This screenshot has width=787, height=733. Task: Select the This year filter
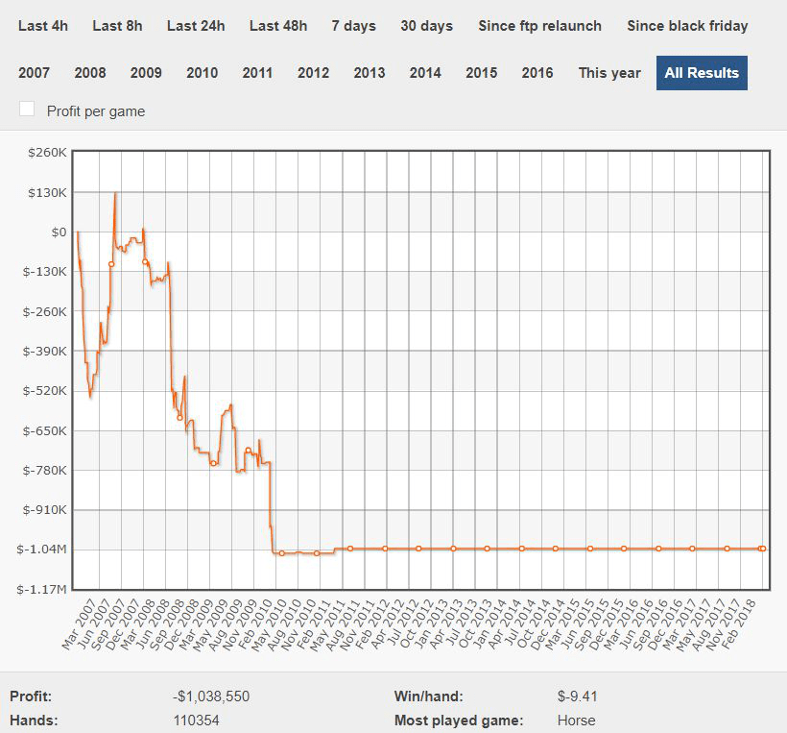(x=609, y=73)
